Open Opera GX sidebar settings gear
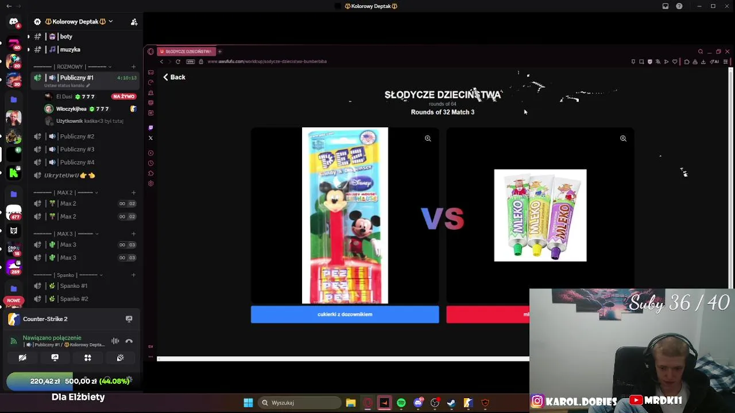The image size is (735, 413). 150,184
